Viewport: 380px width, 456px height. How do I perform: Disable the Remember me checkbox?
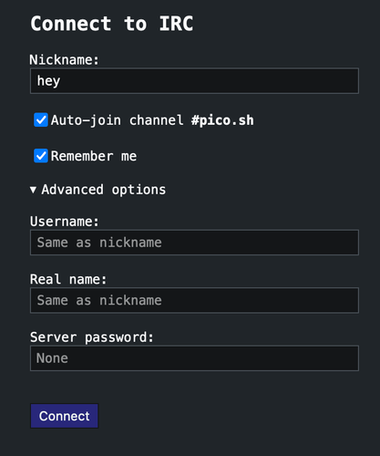click(41, 156)
